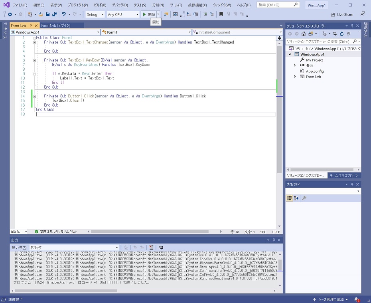Screen dimensions: 371x303
Task: Click the Collapse All icon in Solution Explorer
Action: point(349,34)
